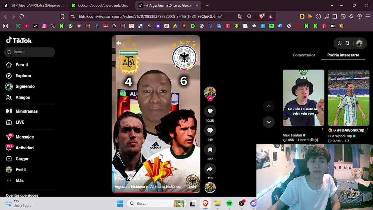The image size is (373, 210).
Task: Open the browser extensions puzzle icon
Action: pos(319,17)
